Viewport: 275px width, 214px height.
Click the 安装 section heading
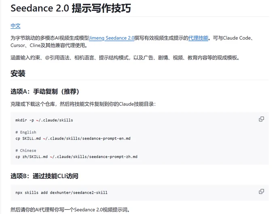coord(18,73)
